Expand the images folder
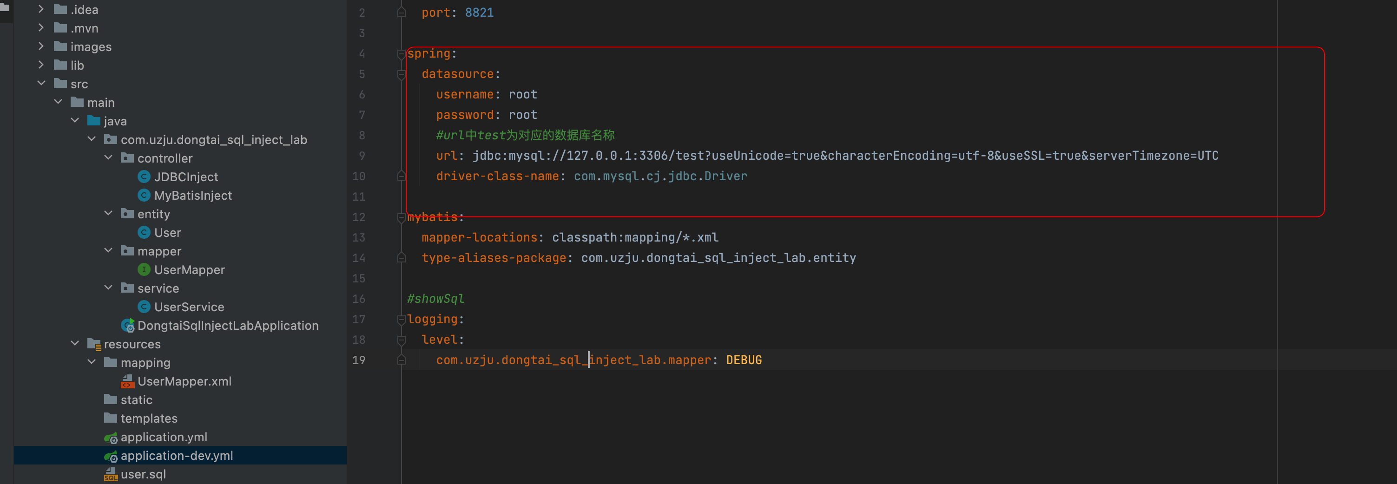Image resolution: width=1397 pixels, height=484 pixels. (41, 46)
